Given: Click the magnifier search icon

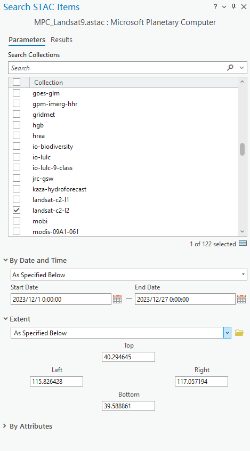Looking at the screenshot, I should (230, 68).
